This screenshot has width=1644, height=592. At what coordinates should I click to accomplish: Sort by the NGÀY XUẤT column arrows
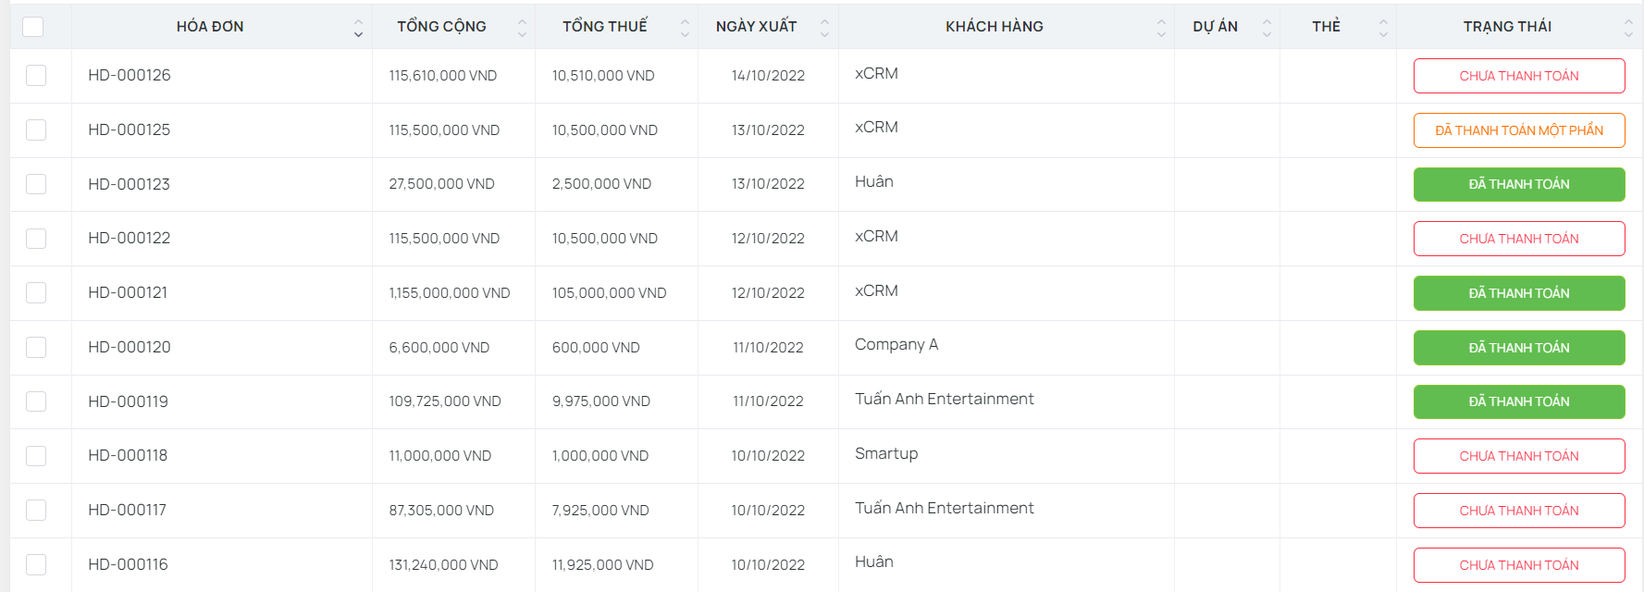pos(824,28)
